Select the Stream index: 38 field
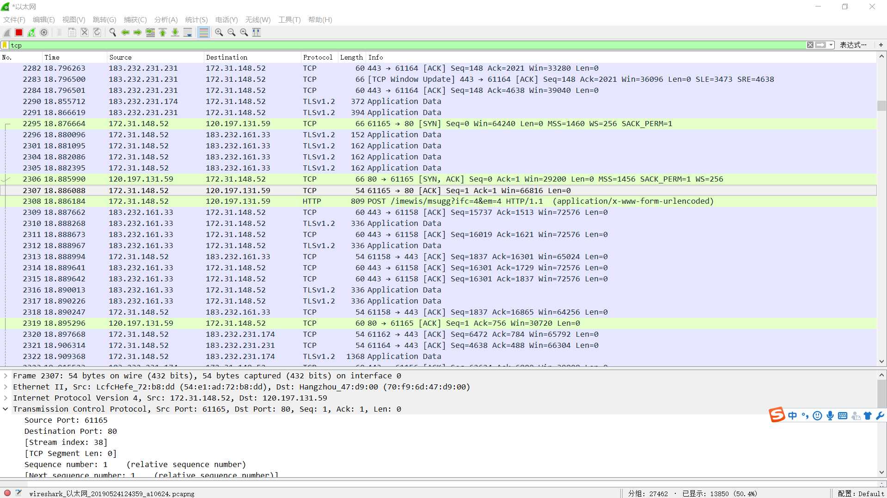 coord(66,442)
